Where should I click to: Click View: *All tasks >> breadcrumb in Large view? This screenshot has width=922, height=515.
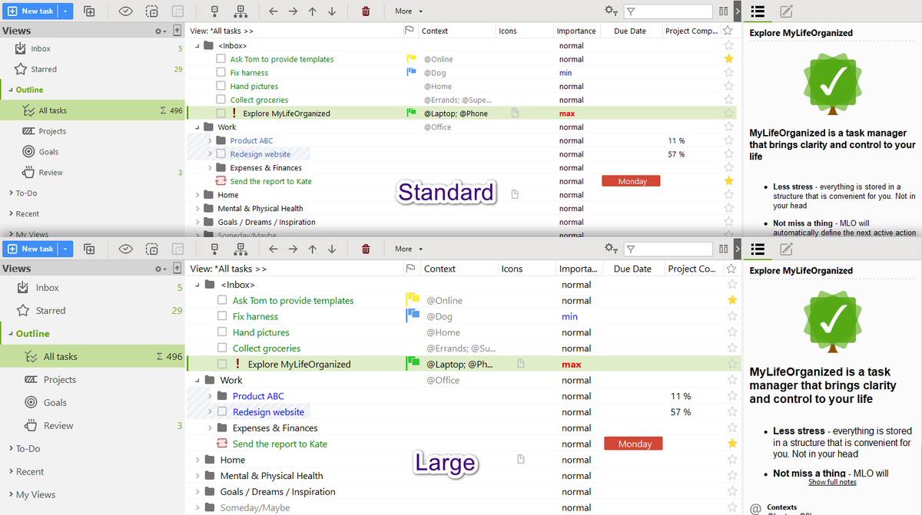[228, 269]
